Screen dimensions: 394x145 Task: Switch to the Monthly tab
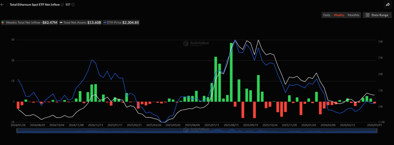[x=353, y=15]
